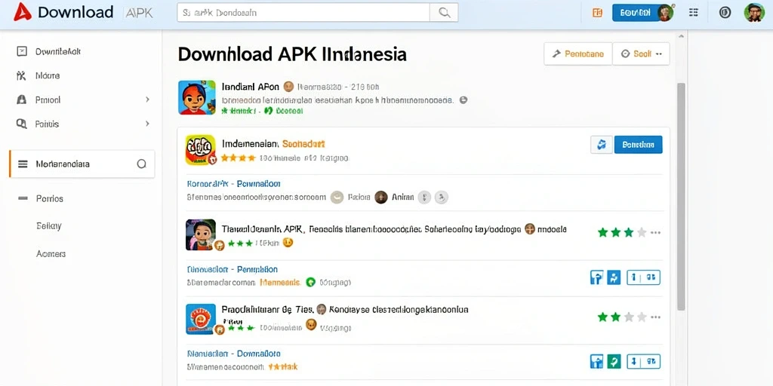Open the more options dots in Praodalnterann row
The image size is (773, 386).
tap(655, 317)
